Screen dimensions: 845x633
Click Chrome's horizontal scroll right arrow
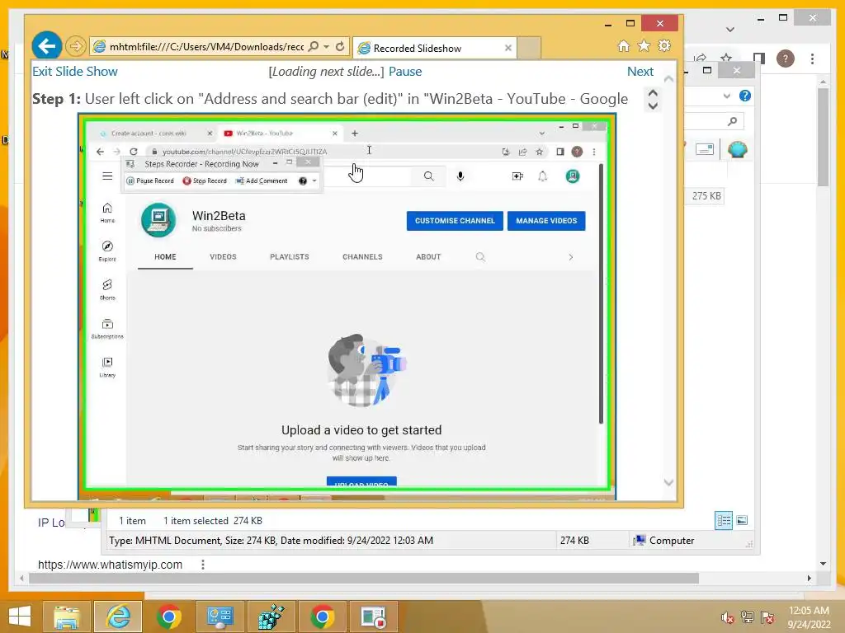[809, 578]
